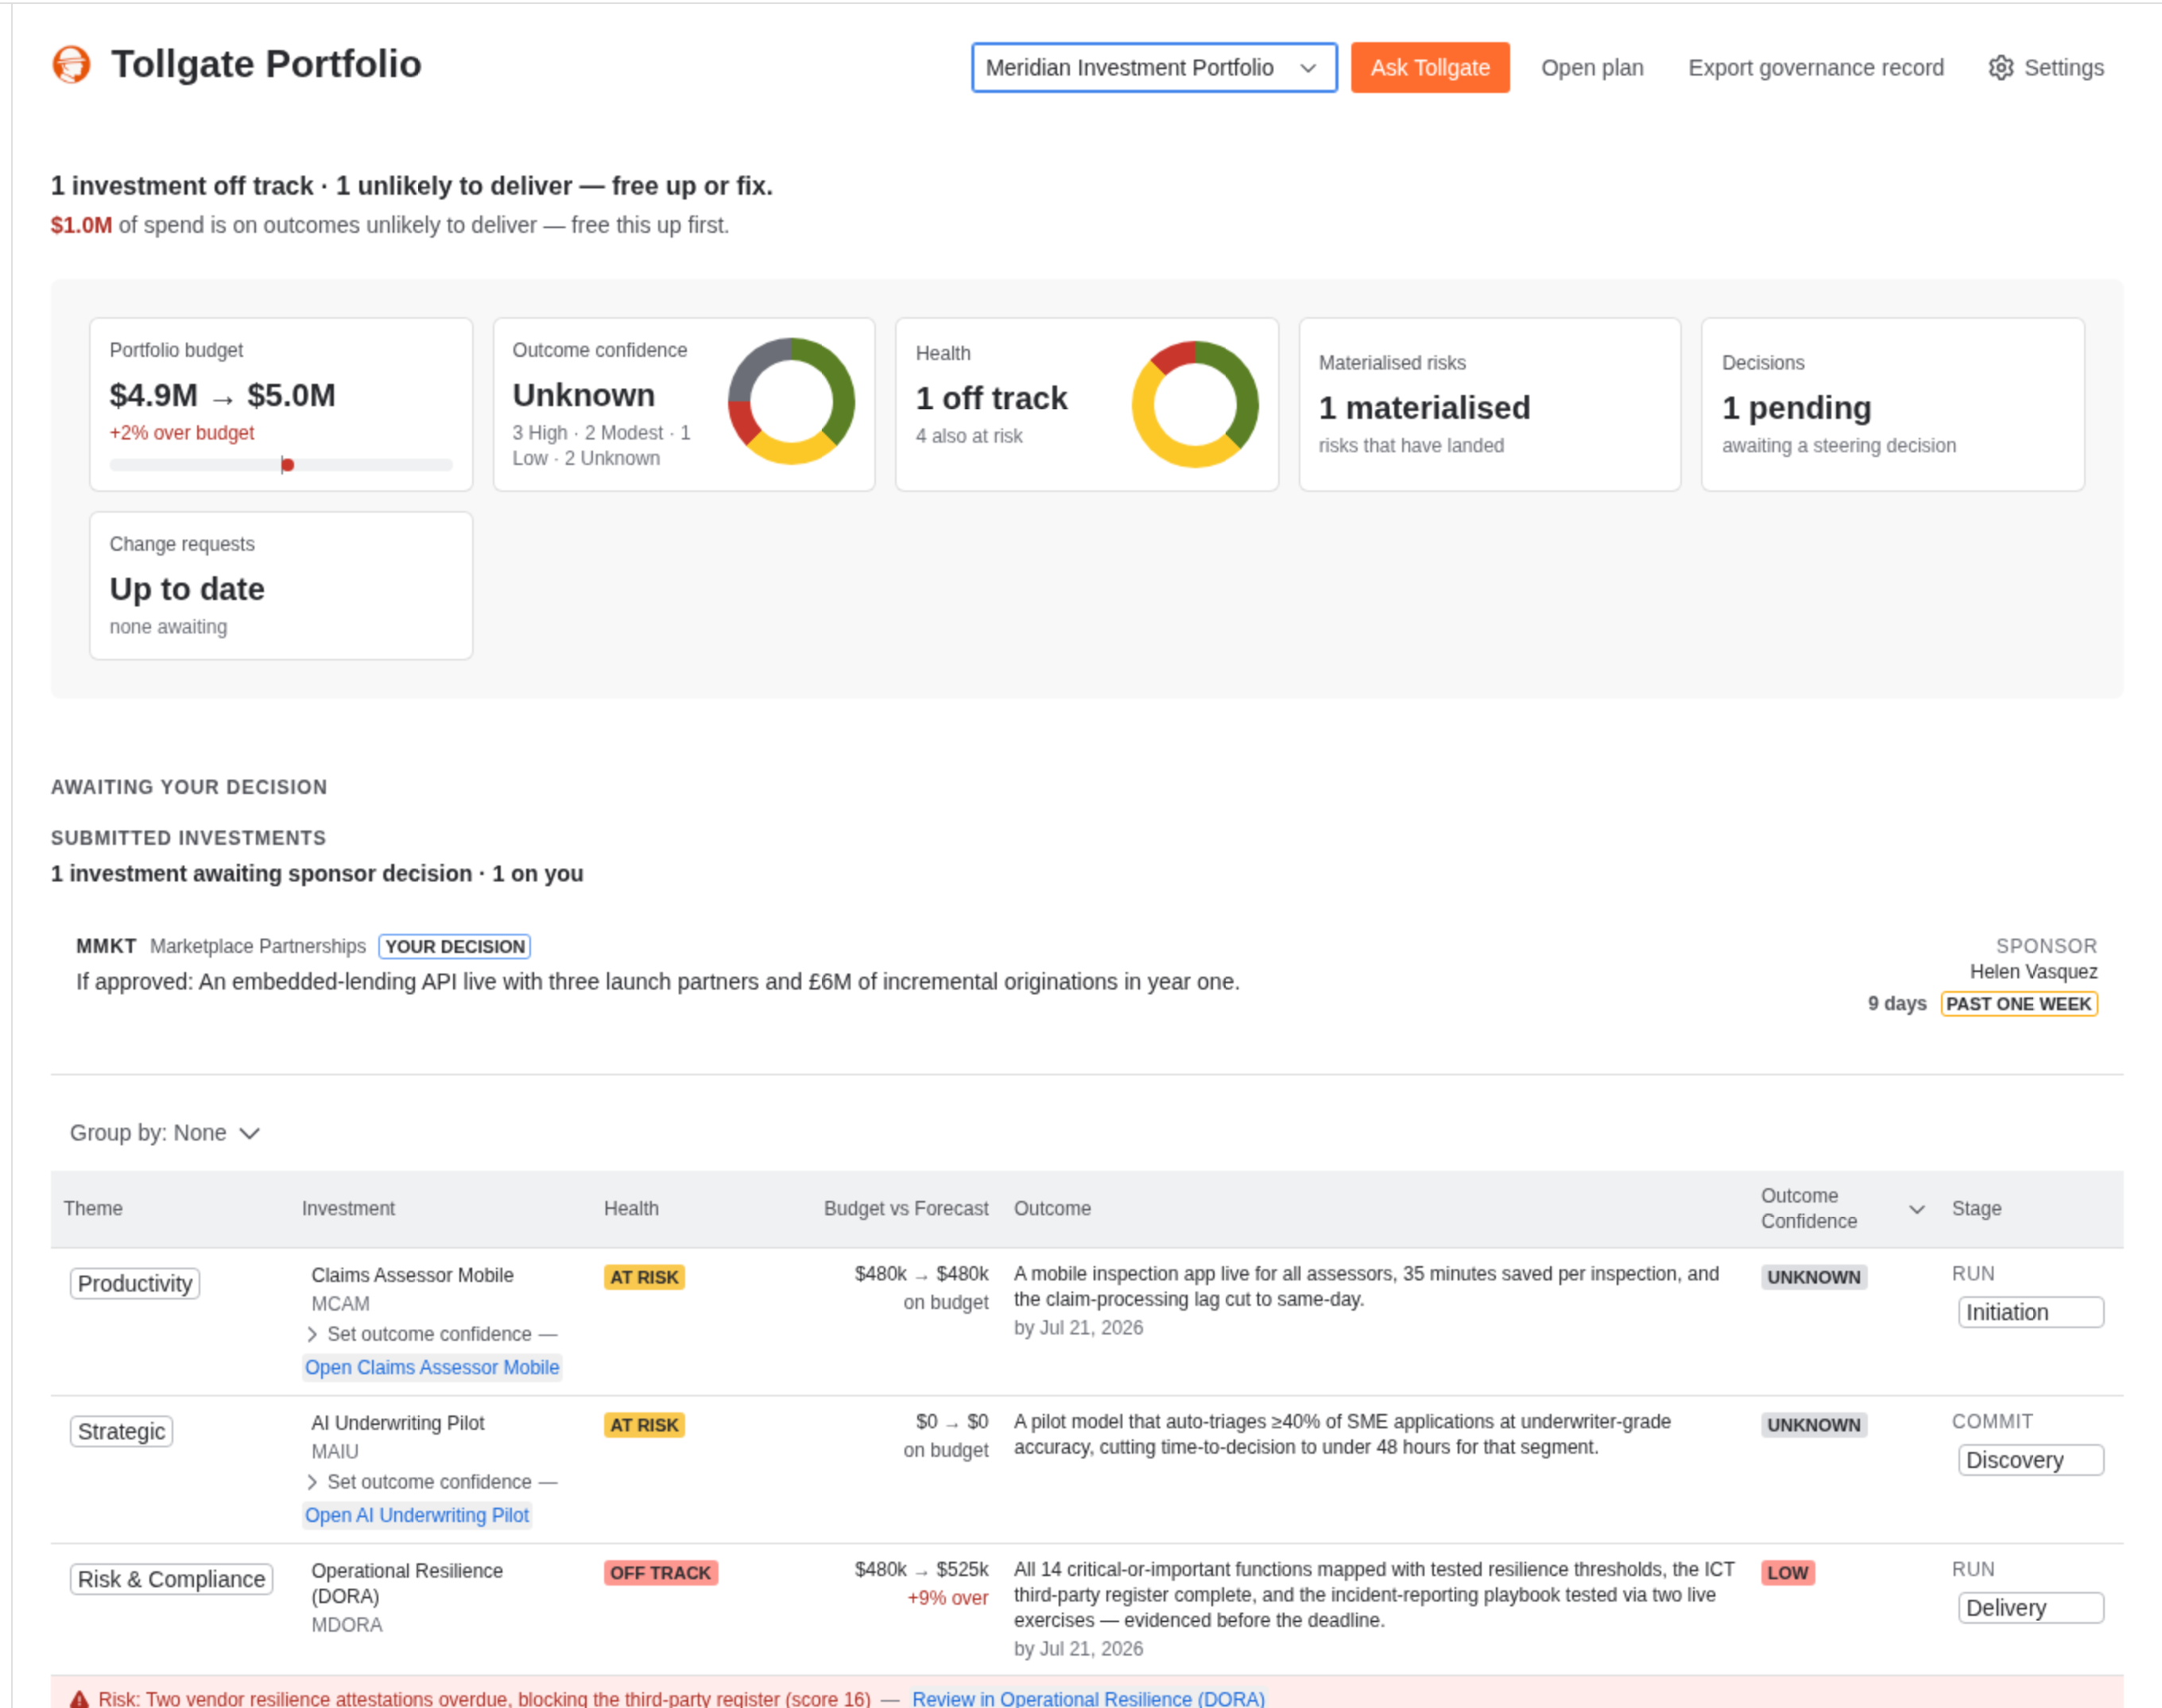The width and height of the screenshot is (2162, 1708).
Task: Click the Strategic theme tag
Action: click(x=121, y=1431)
